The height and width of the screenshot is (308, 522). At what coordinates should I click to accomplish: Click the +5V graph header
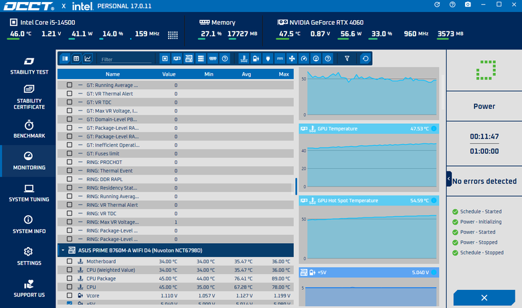(x=369, y=273)
